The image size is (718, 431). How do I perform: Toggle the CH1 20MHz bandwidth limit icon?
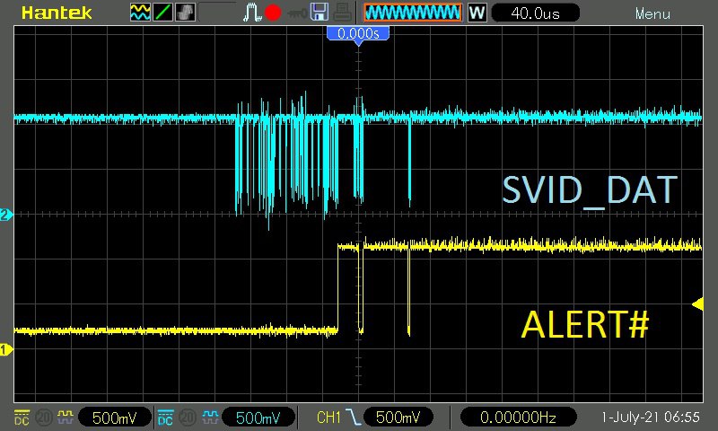[43, 418]
